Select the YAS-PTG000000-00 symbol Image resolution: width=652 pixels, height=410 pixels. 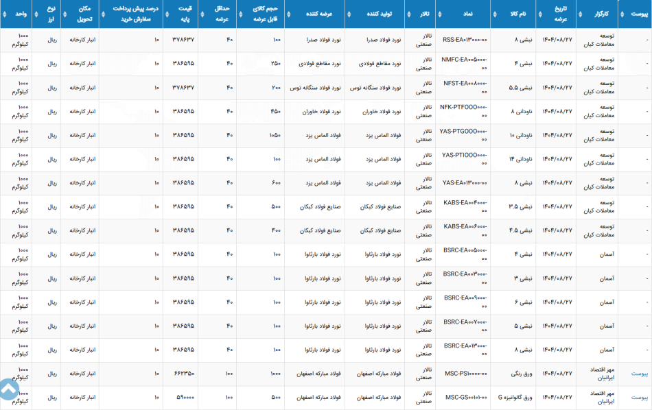(x=463, y=136)
